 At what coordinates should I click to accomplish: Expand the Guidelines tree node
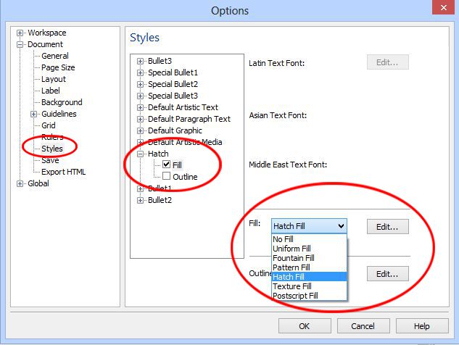click(x=33, y=114)
